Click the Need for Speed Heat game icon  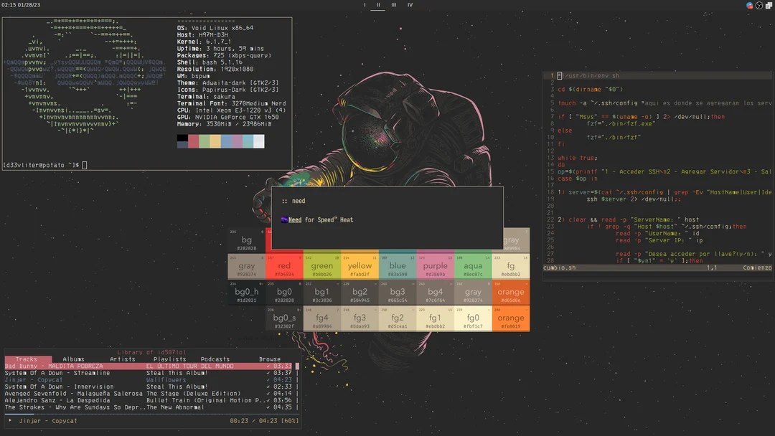click(x=284, y=219)
